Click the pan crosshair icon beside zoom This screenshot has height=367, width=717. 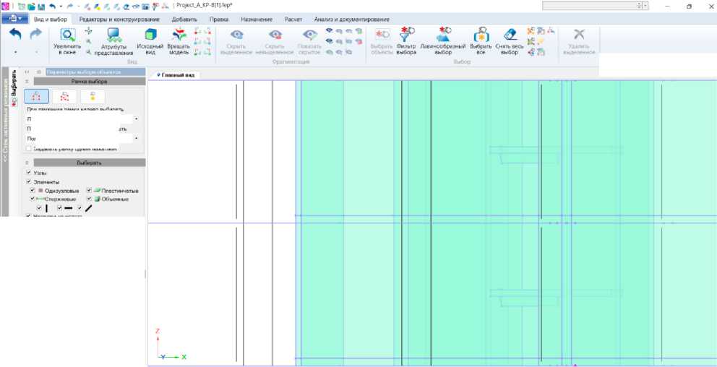pos(89,30)
